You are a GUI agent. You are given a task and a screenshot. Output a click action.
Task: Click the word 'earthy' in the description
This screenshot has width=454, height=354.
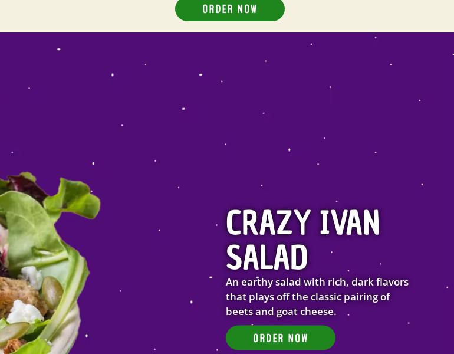tap(257, 282)
